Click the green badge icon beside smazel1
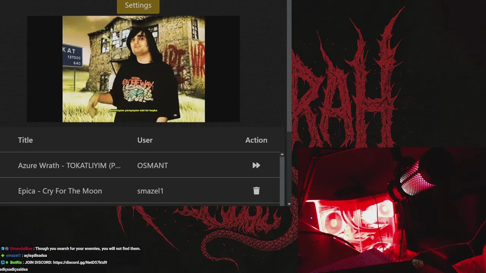This screenshot has height=273, width=486. tap(3, 256)
